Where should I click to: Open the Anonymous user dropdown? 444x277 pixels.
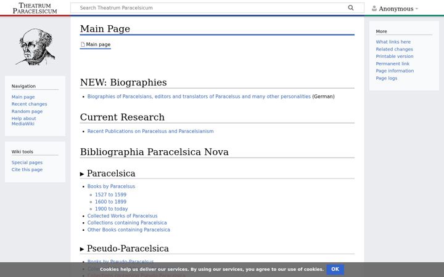398,9
